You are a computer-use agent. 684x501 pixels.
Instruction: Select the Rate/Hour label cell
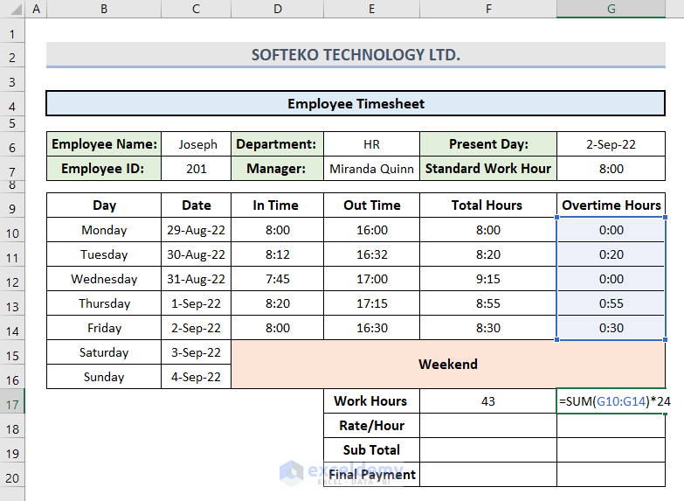click(x=371, y=426)
